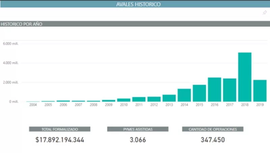Click the $17.892.194.344 total value
Screen dimensions: 270x153
[x=60, y=140]
